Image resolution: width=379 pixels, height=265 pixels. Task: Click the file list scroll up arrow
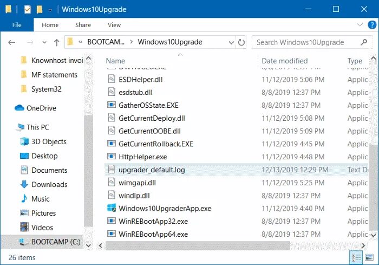point(374,58)
